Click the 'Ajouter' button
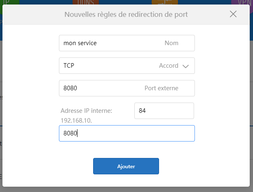253x192 pixels. (x=126, y=166)
